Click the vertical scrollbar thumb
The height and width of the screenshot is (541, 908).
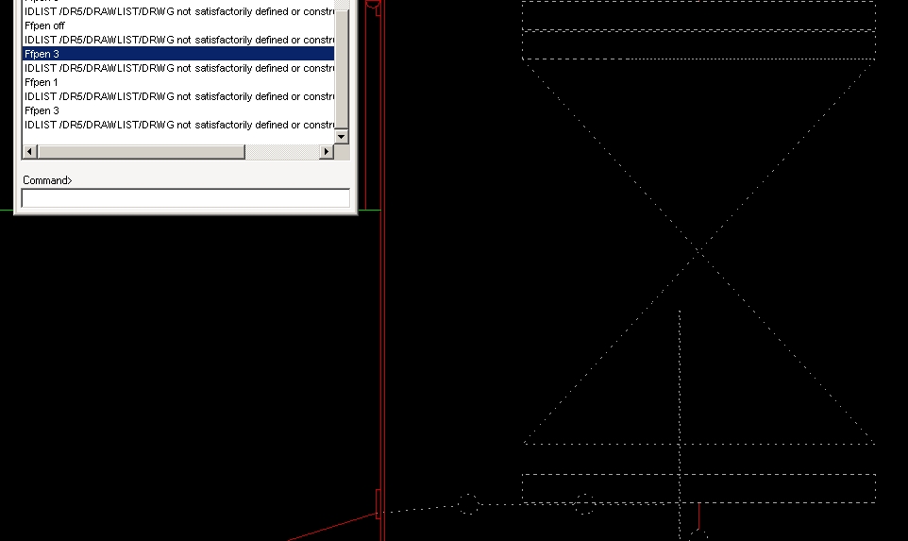point(342,69)
